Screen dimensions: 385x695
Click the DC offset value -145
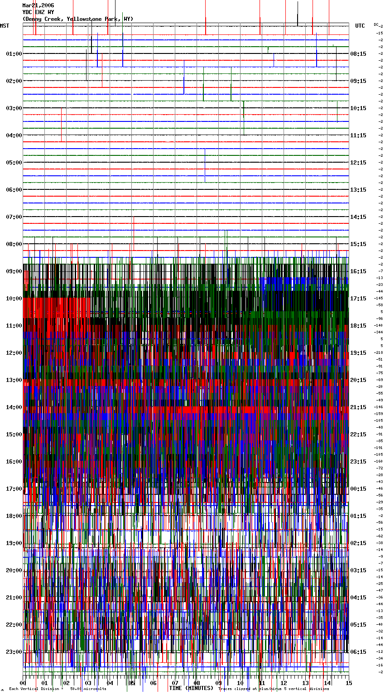click(378, 298)
